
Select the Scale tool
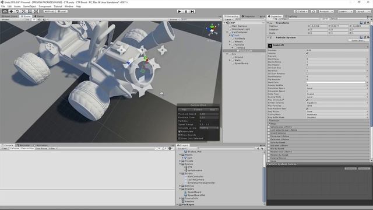coord(23,12)
